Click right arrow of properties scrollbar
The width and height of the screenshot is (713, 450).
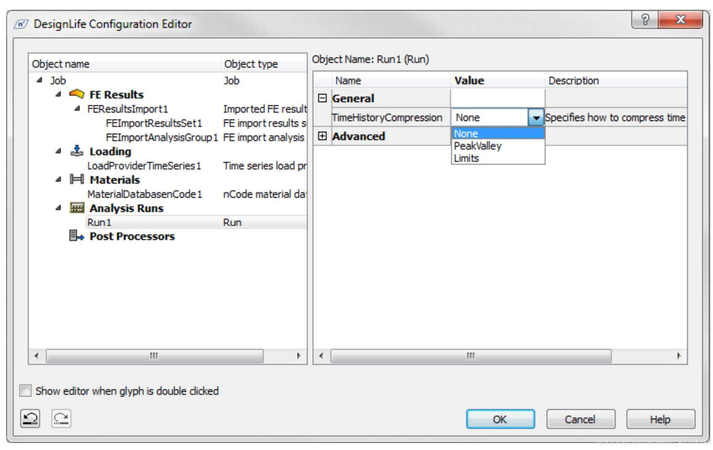[679, 356]
